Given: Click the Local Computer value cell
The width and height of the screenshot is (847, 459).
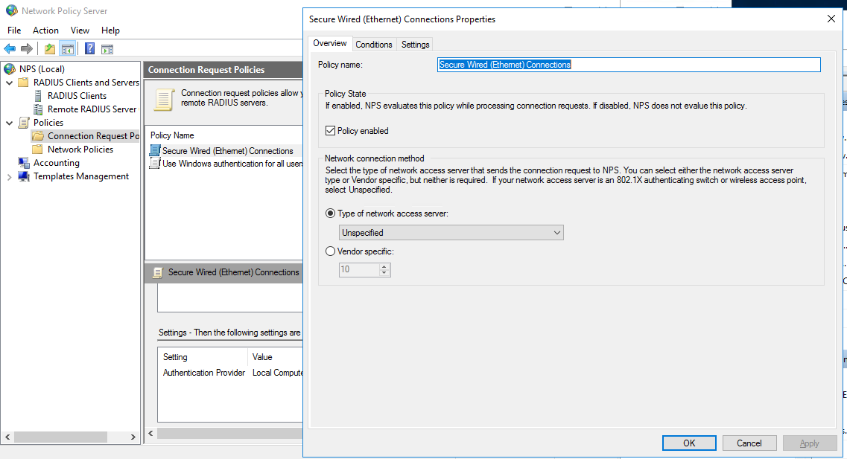Looking at the screenshot, I should click(x=277, y=373).
